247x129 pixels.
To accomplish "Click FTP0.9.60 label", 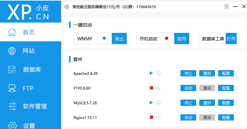I will click(x=82, y=88).
